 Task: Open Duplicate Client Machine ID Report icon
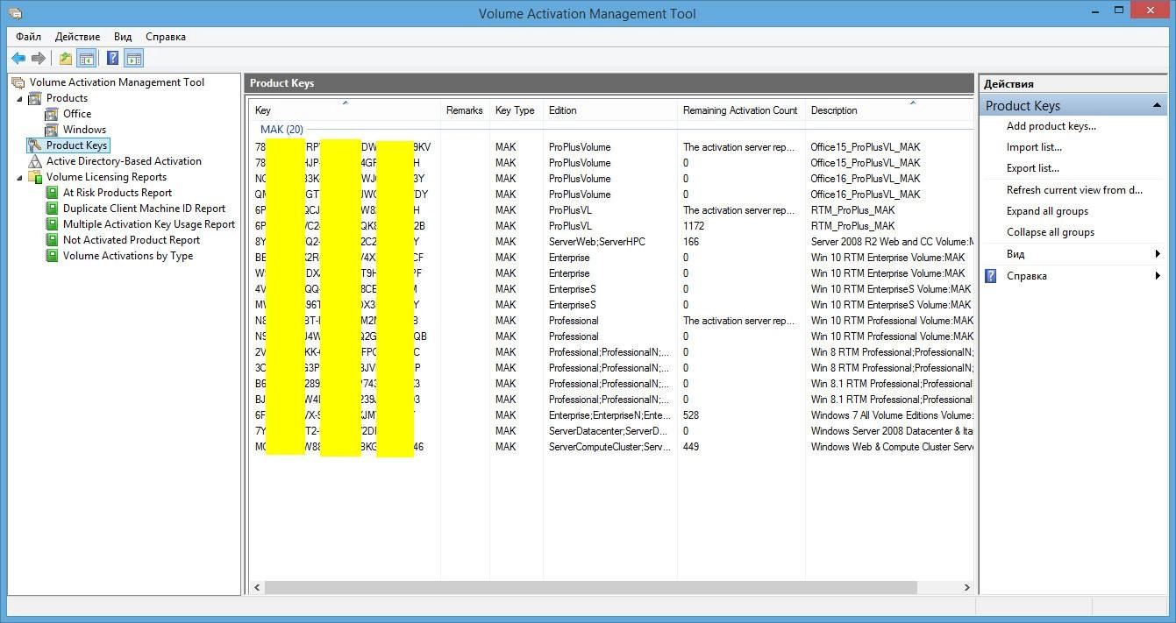52,209
